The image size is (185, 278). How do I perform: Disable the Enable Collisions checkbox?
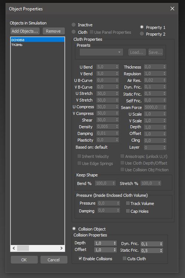click(80, 258)
